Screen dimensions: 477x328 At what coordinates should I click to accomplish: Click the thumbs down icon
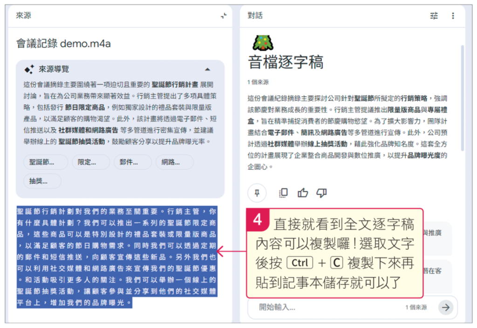pyautogui.click(x=321, y=193)
